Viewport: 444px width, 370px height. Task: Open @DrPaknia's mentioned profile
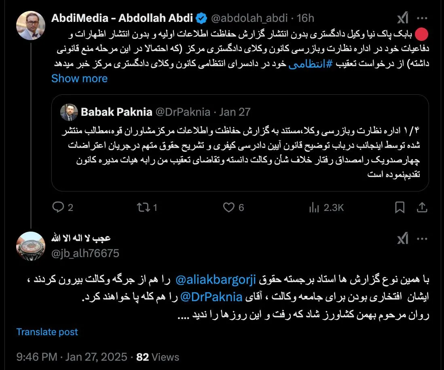(x=211, y=297)
